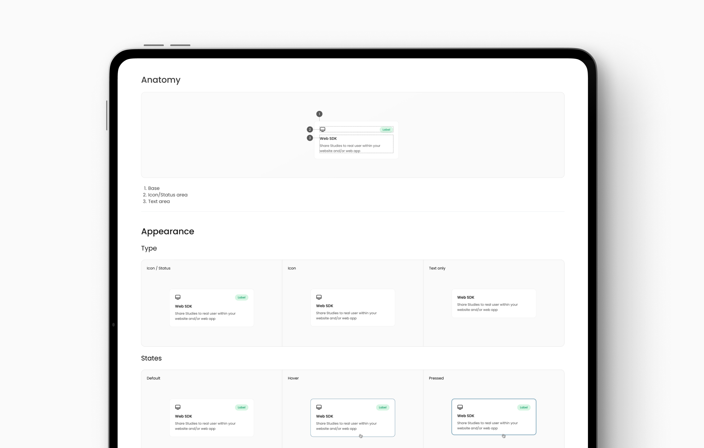This screenshot has height=448, width=704.
Task: Click anatomy marker number 3
Action: tap(310, 138)
